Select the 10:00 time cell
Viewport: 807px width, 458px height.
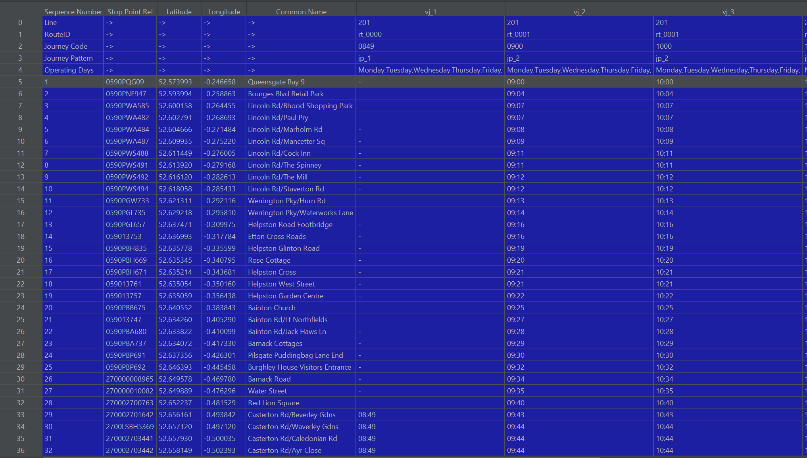pos(728,82)
